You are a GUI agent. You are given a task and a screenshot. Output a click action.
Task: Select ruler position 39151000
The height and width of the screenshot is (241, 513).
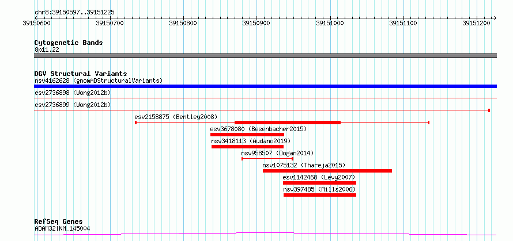(x=330, y=23)
